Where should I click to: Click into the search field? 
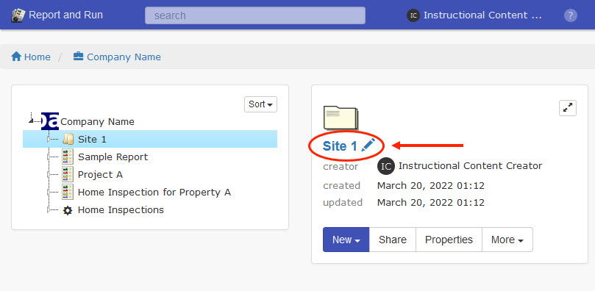click(x=255, y=15)
